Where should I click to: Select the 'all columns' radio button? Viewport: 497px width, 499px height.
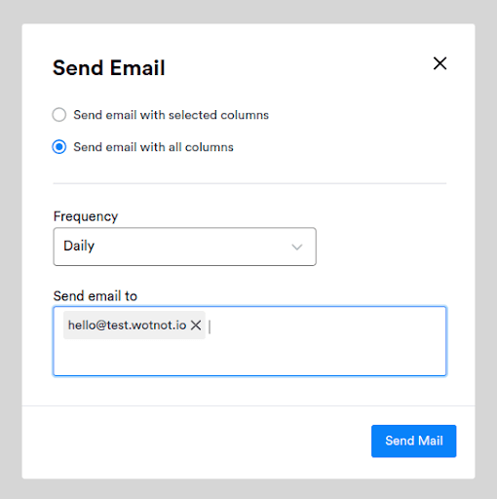59,147
